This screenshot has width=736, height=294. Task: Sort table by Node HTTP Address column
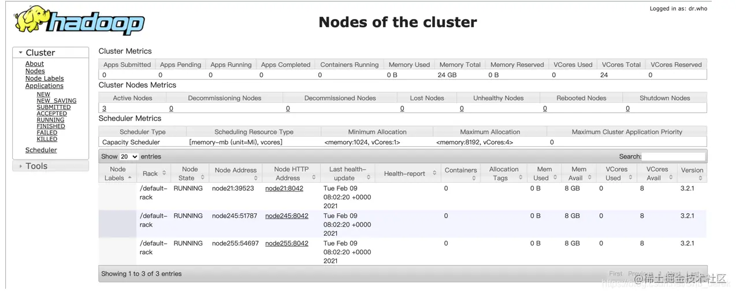coord(291,174)
